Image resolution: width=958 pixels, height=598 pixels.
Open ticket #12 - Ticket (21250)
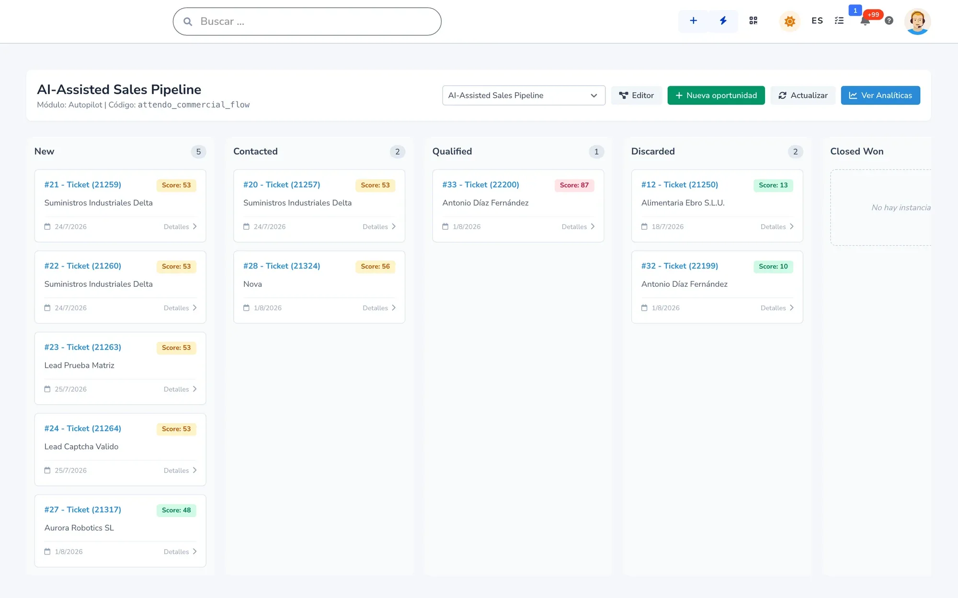[680, 185]
